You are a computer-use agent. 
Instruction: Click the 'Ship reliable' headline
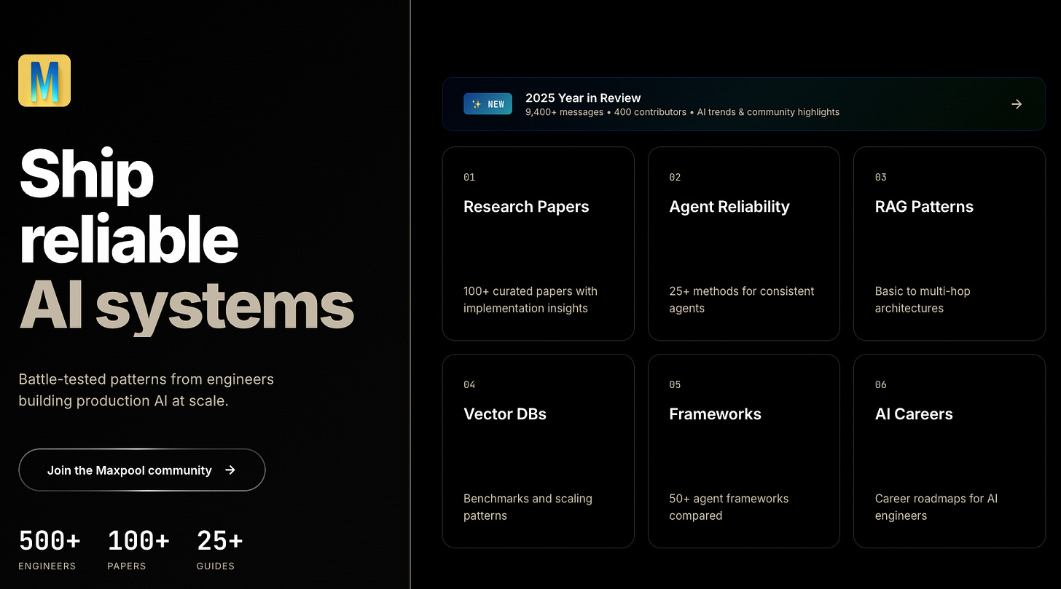coord(129,207)
